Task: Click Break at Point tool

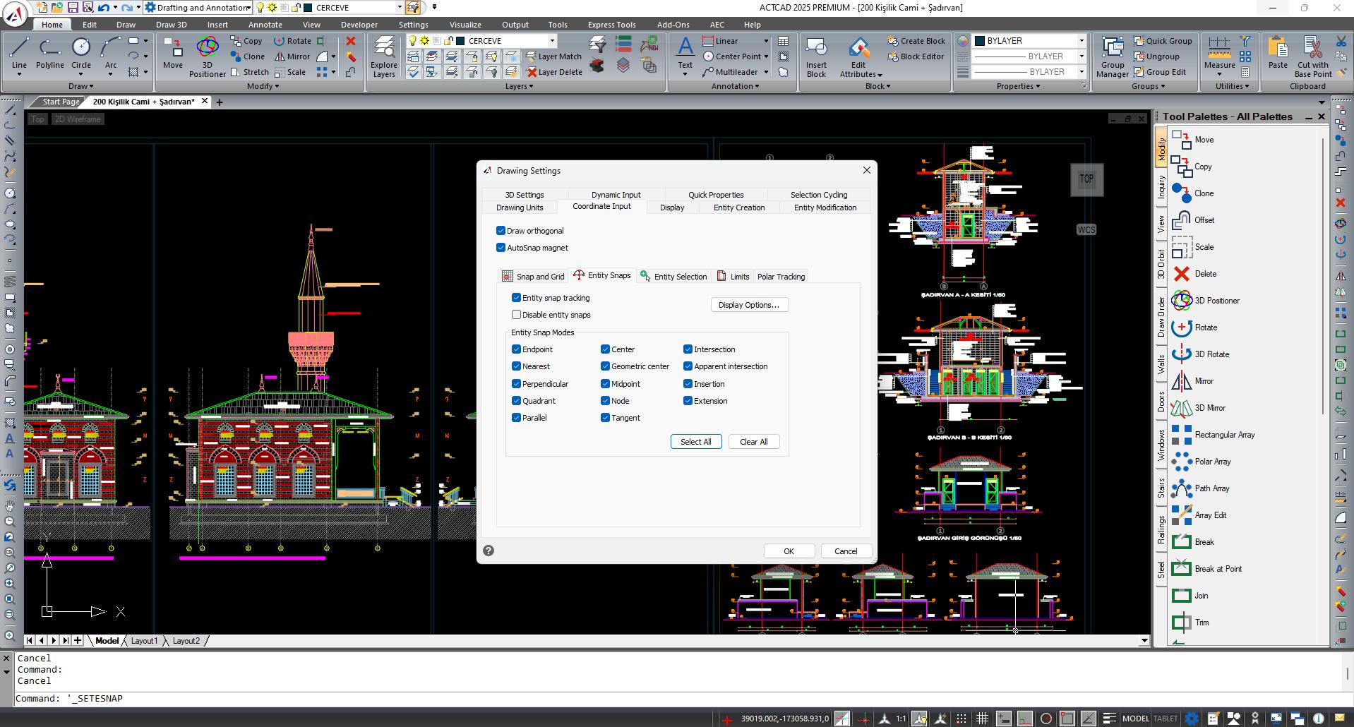Action: point(1206,569)
